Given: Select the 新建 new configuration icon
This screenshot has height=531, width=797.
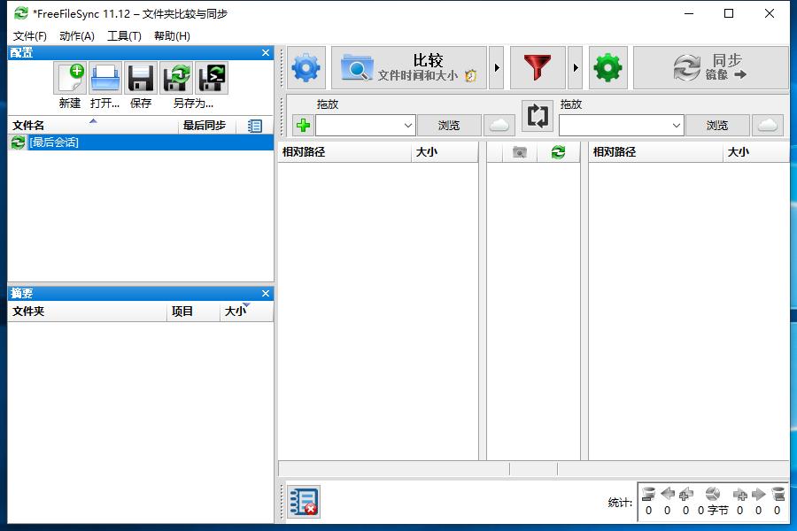Looking at the screenshot, I should [x=69, y=79].
